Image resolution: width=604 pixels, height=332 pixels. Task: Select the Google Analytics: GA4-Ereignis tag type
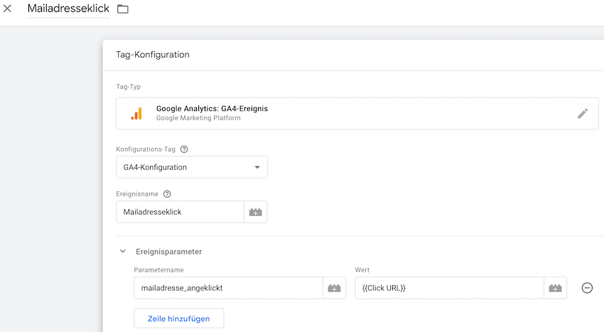coord(212,109)
